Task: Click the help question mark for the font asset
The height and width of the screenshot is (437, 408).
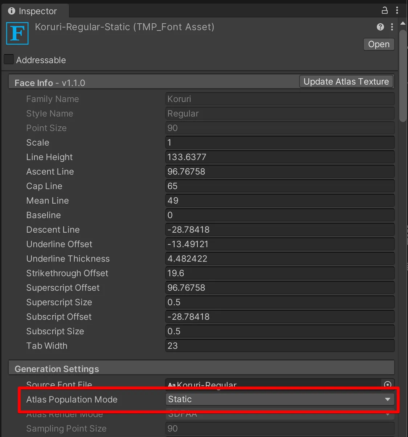Action: (x=380, y=27)
